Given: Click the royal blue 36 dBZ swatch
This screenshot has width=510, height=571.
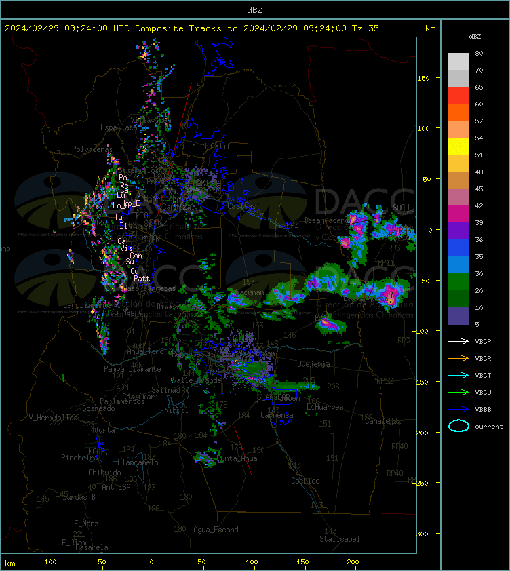Looking at the screenshot, I should click(x=458, y=248).
